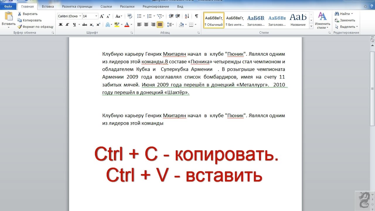Open line spacing options
The width and height of the screenshot is (375, 211).
click(169, 25)
